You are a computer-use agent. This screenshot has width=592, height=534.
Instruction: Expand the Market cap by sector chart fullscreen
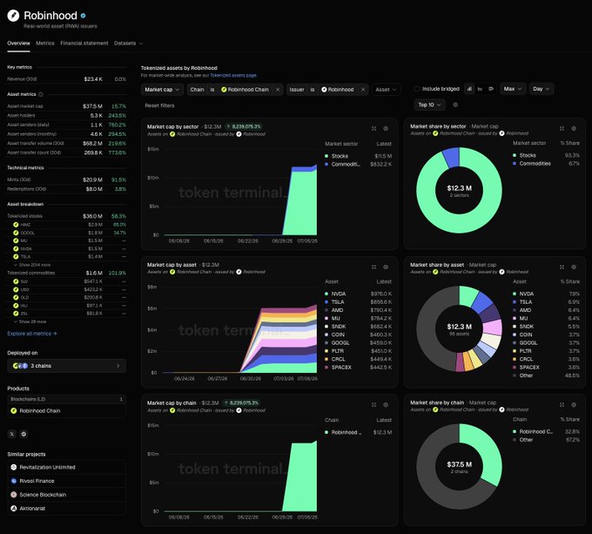coord(373,128)
